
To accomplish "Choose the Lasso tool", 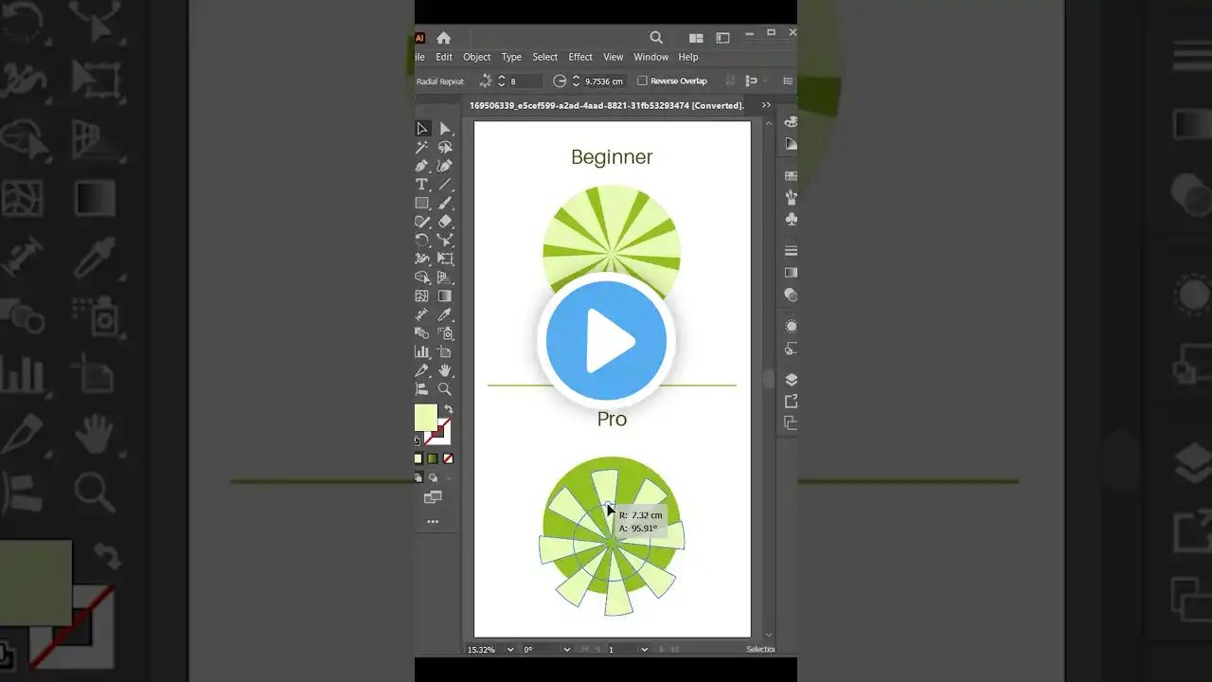I will 445,148.
